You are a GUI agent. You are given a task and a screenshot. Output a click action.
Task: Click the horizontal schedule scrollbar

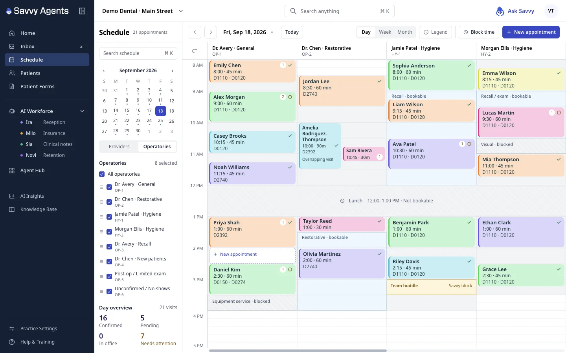(298, 351)
